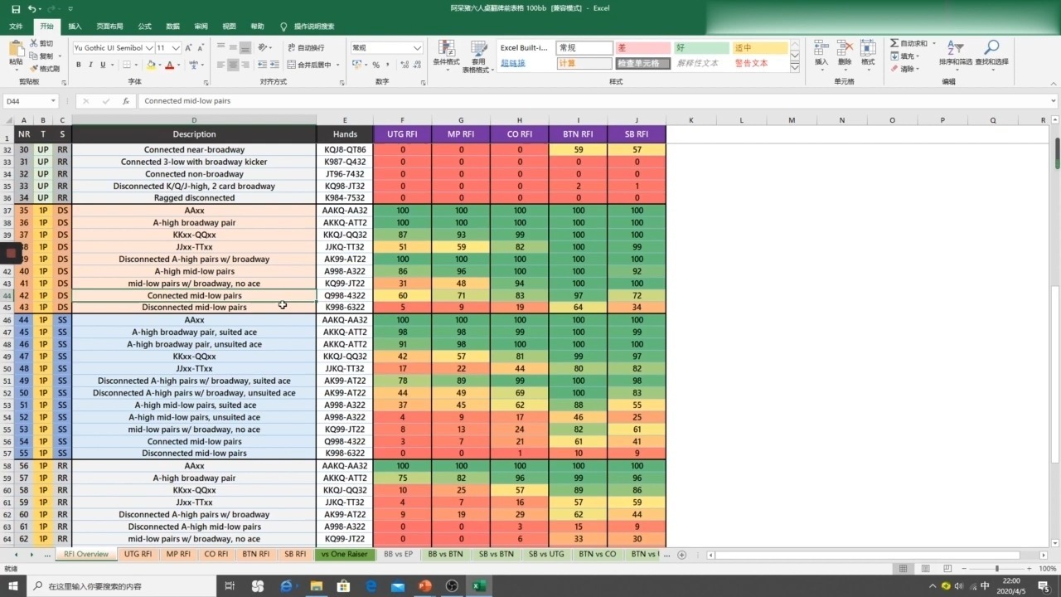Click the Windows Start button
Viewport: 1061px width, 597px height.
point(13,586)
